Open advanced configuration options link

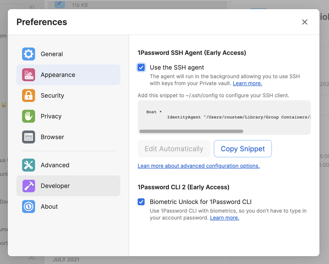coord(199,166)
